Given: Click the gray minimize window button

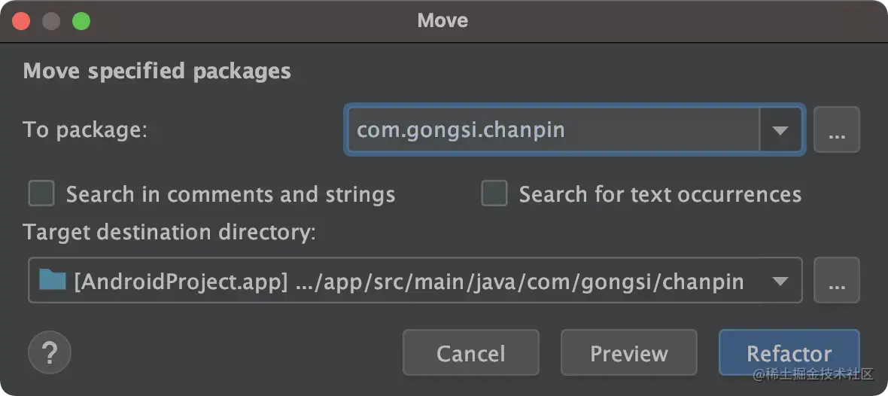Looking at the screenshot, I should [51, 20].
